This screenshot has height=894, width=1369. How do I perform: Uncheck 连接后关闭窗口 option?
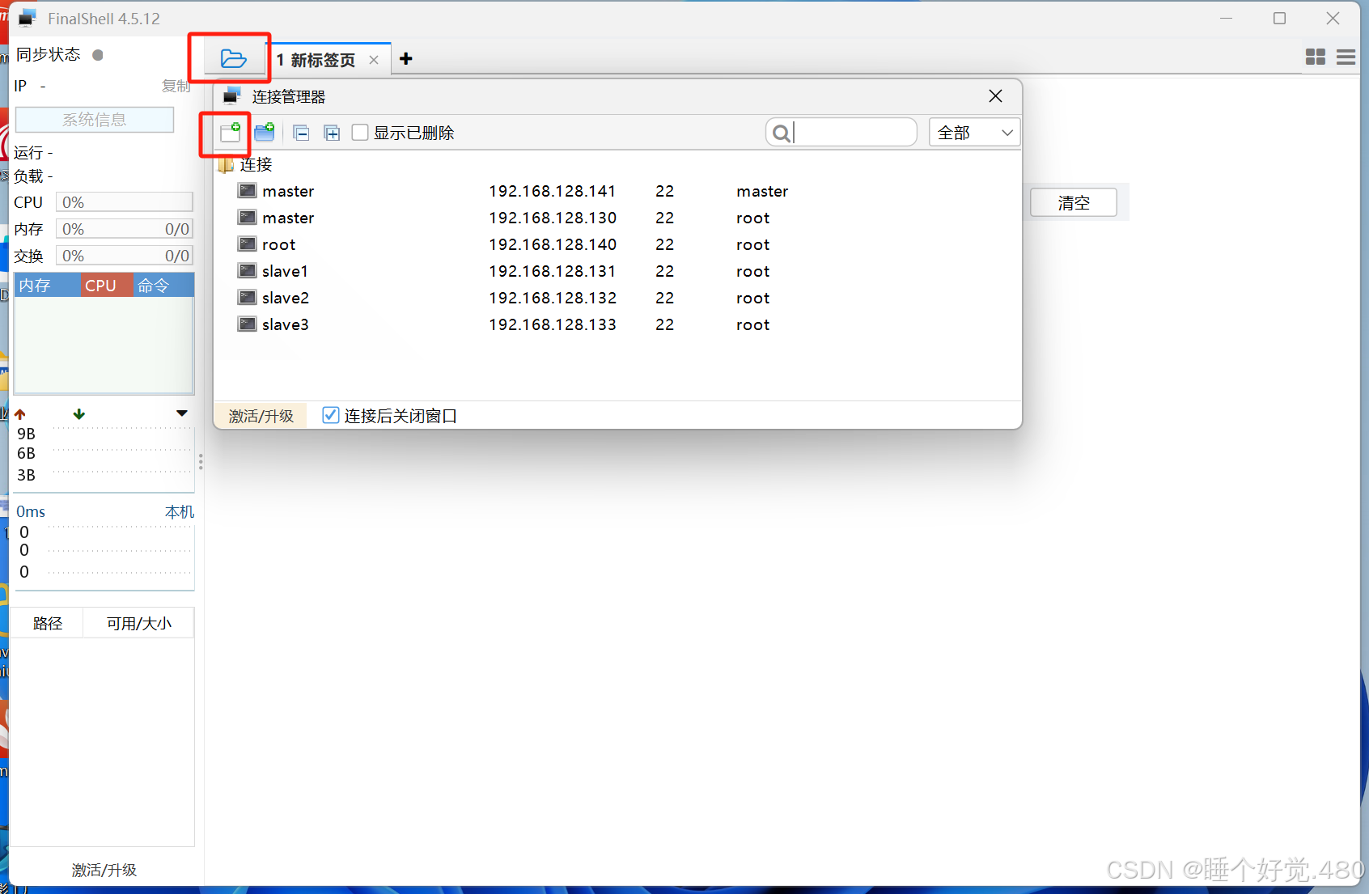330,414
